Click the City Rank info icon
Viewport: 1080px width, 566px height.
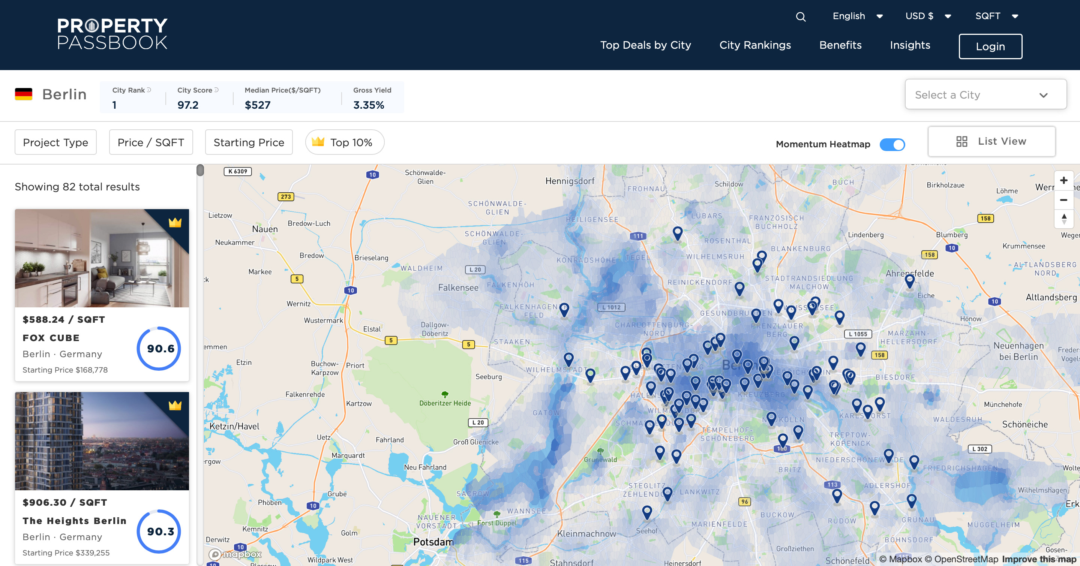tap(149, 90)
